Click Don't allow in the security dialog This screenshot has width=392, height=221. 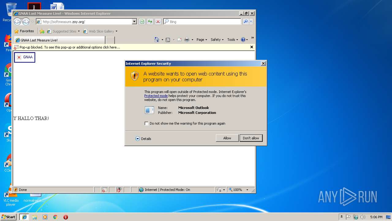251,138
